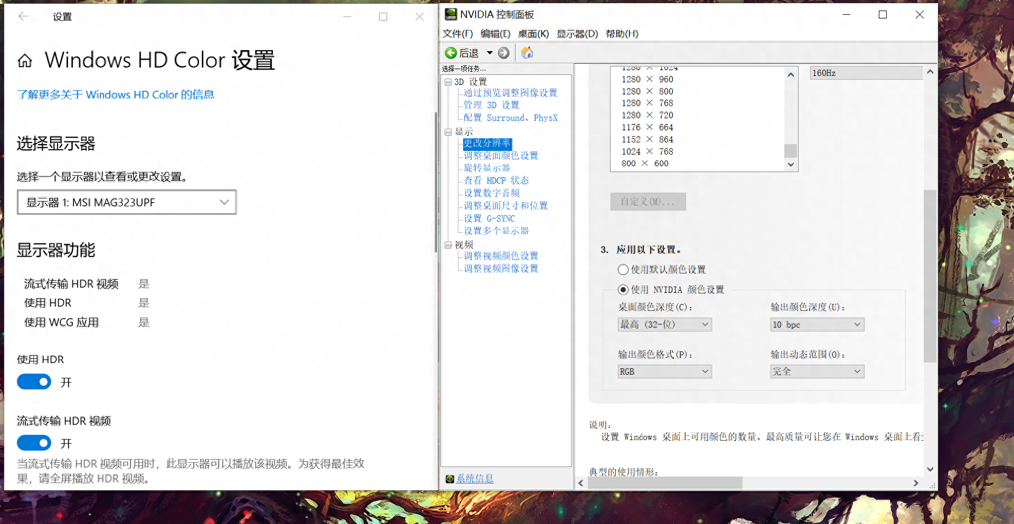Viewport: 1014px width, 524px height.
Task: Click the home icon beside Windows HD Color
Action: click(25, 61)
